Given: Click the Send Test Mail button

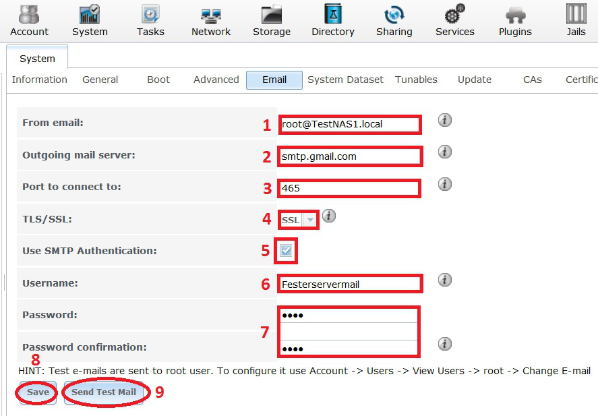Looking at the screenshot, I should point(104,392).
